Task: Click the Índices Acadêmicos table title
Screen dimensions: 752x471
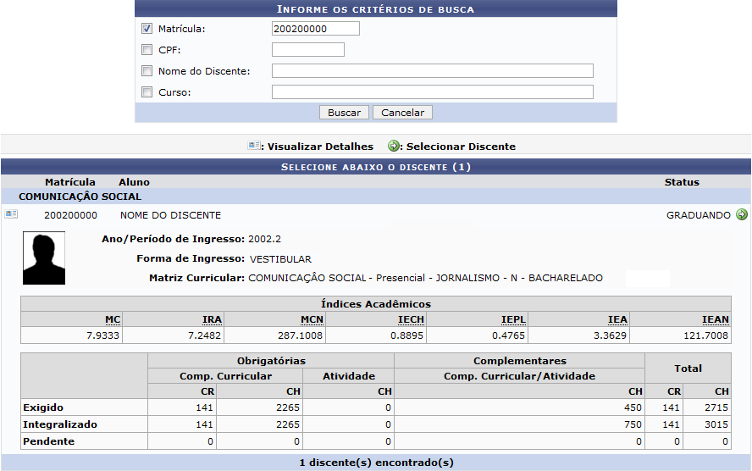Action: pos(376,304)
